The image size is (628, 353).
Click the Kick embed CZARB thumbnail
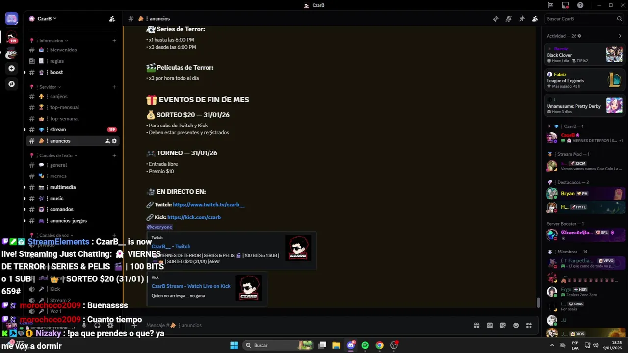(248, 288)
